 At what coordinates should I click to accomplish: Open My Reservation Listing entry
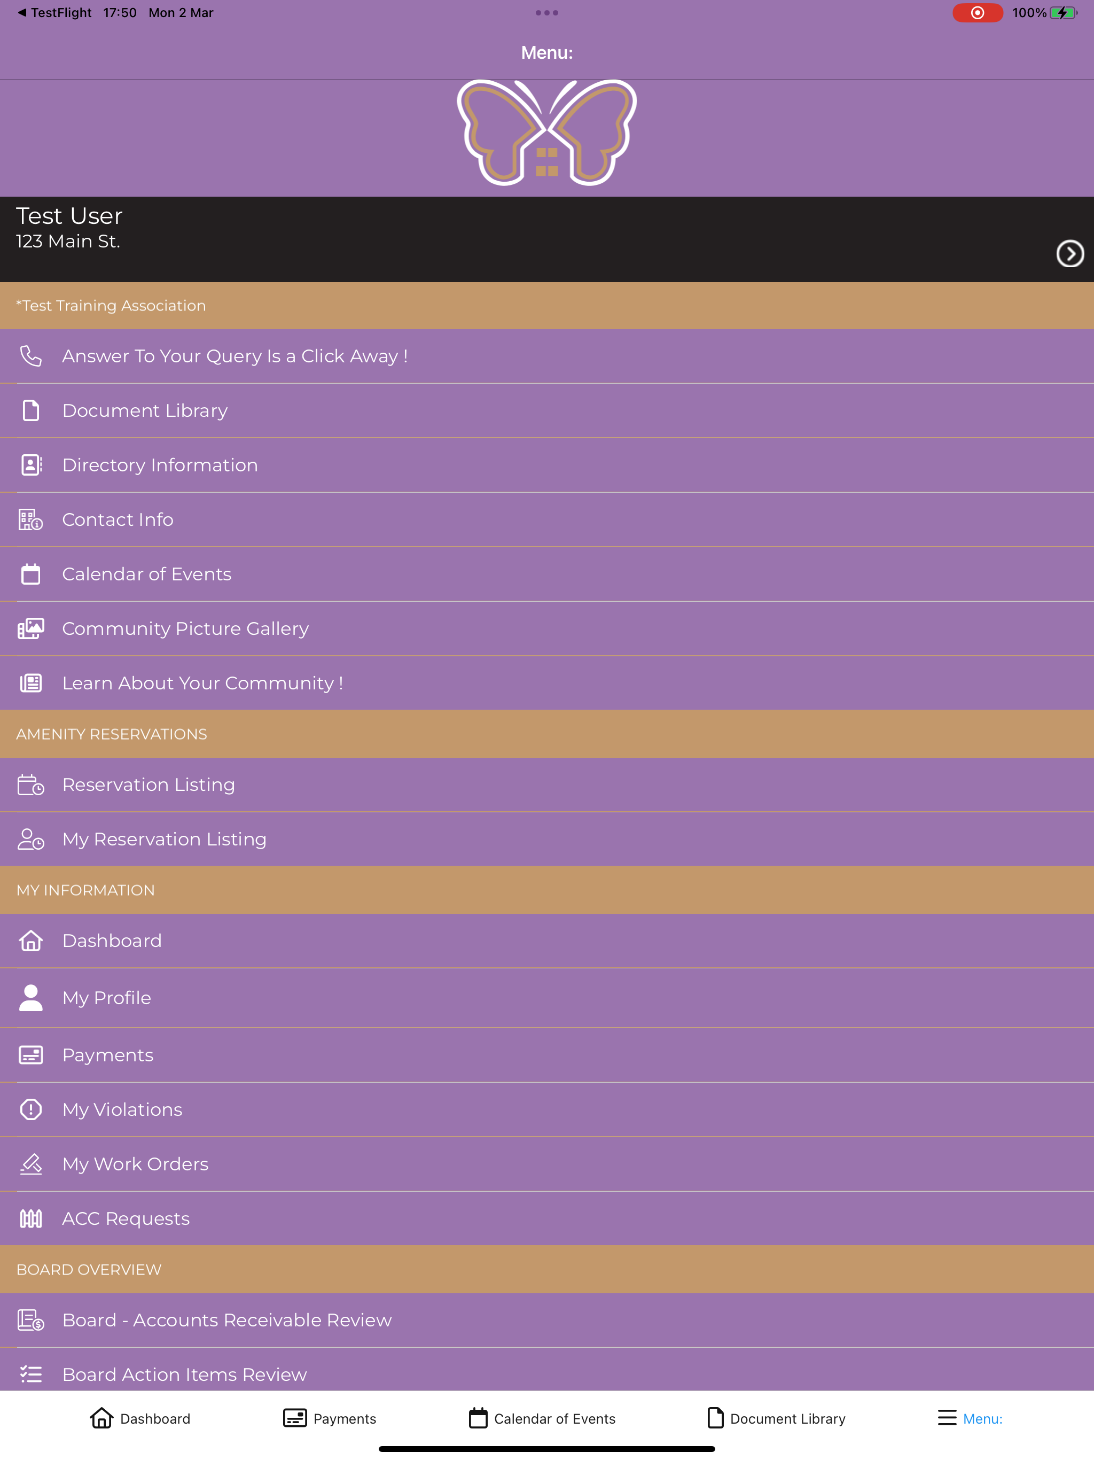547,839
